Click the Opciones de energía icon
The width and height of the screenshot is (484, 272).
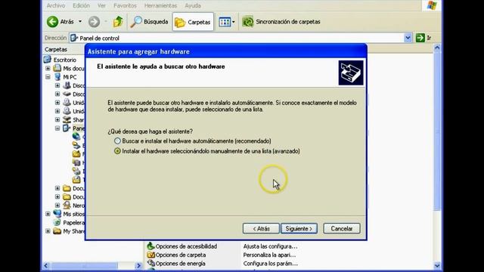pos(150,264)
